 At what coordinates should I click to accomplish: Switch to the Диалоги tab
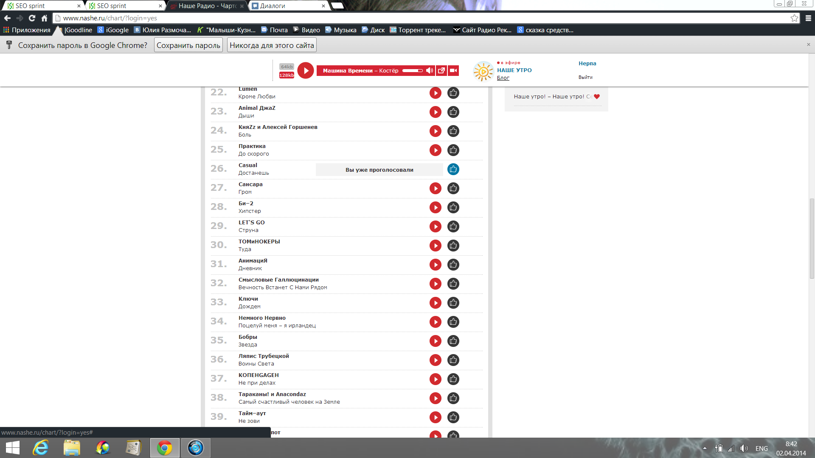point(289,6)
